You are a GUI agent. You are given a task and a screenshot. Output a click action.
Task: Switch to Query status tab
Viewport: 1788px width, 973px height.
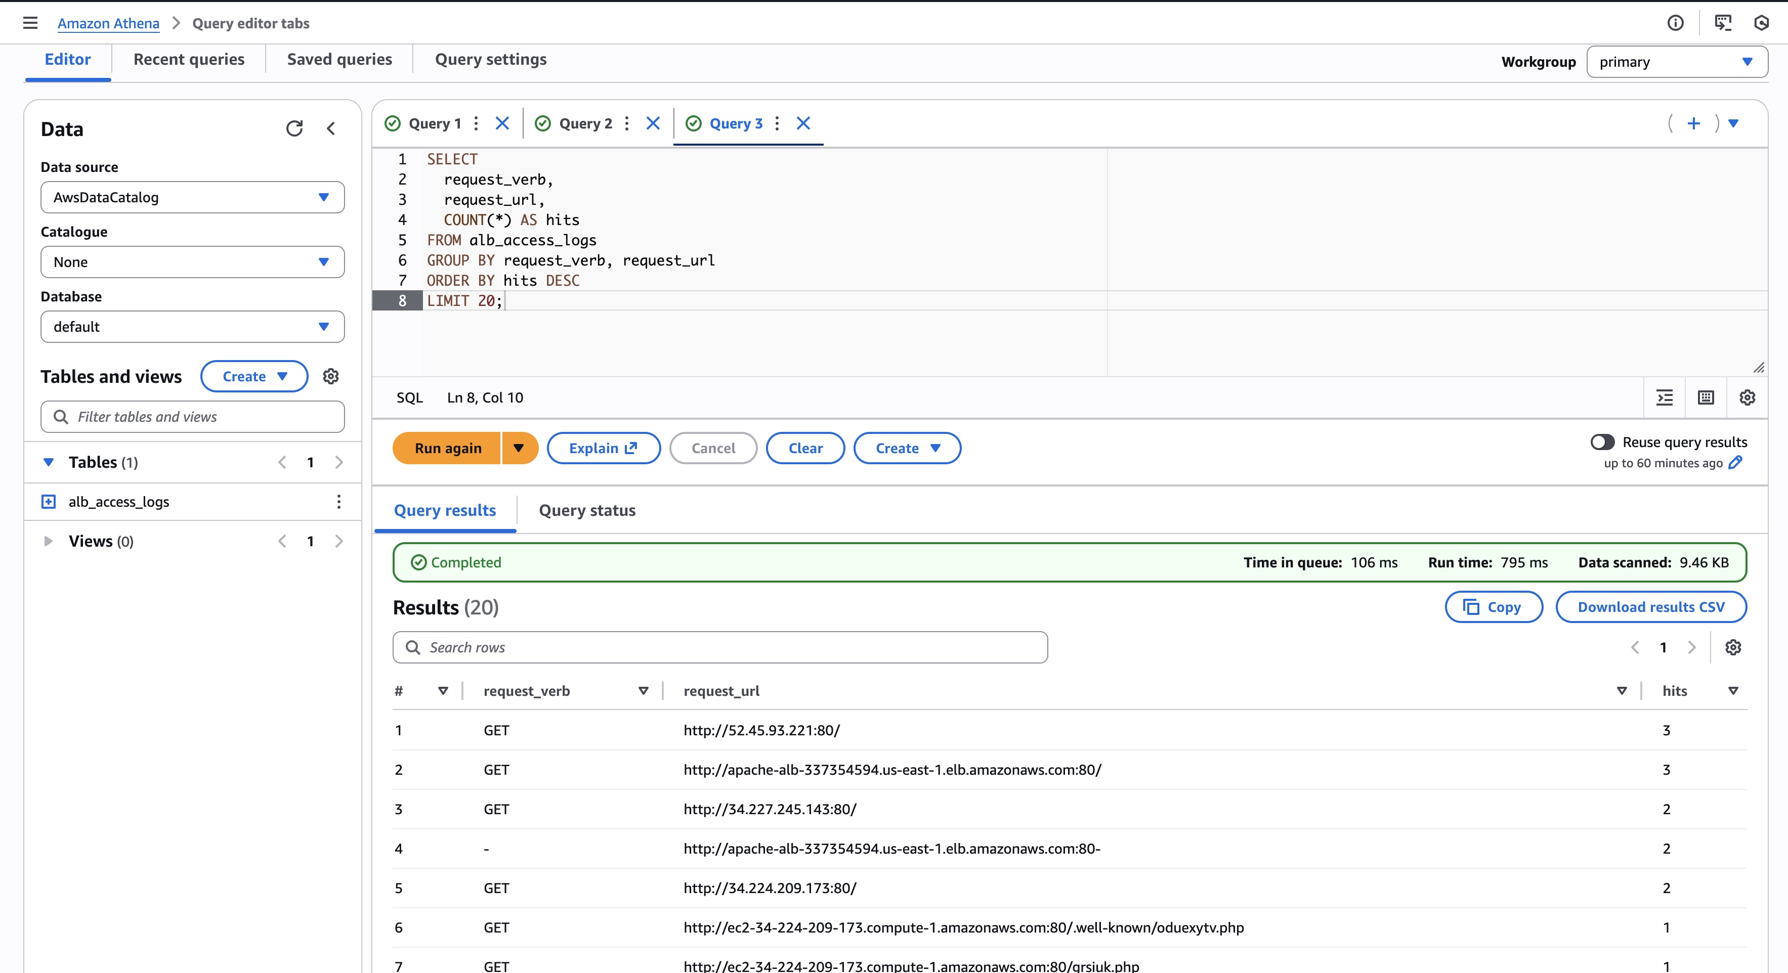586,511
